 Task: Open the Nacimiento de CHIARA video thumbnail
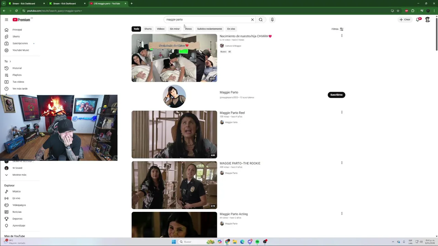[174, 58]
